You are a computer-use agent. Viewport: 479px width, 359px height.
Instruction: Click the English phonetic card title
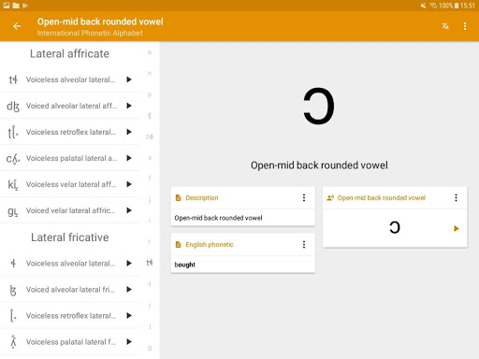tap(210, 245)
